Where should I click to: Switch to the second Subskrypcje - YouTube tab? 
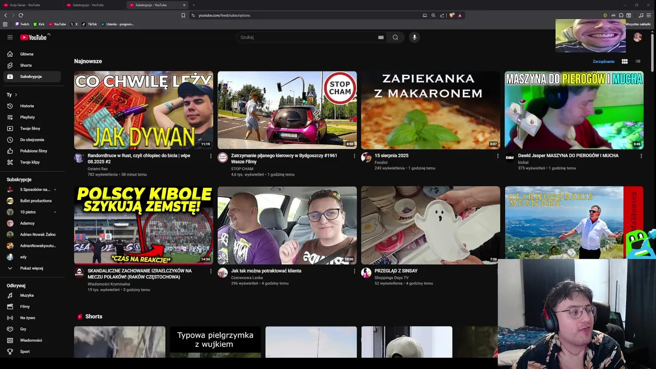(x=158, y=5)
